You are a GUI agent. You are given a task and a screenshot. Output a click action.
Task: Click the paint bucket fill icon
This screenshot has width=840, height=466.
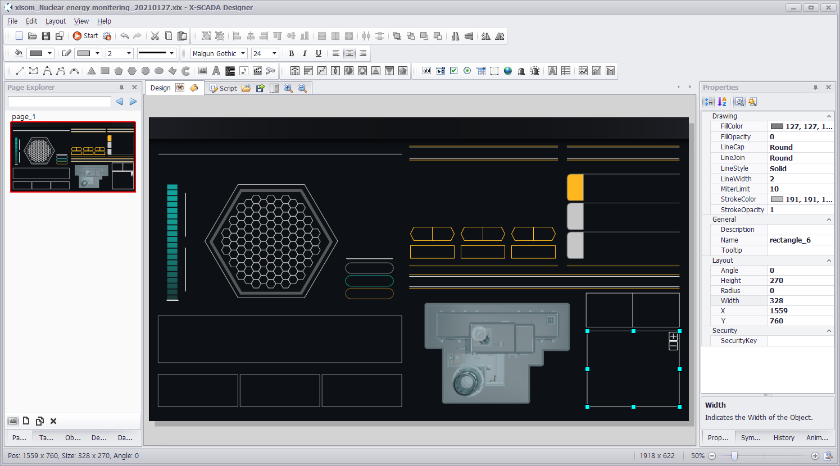pos(19,53)
